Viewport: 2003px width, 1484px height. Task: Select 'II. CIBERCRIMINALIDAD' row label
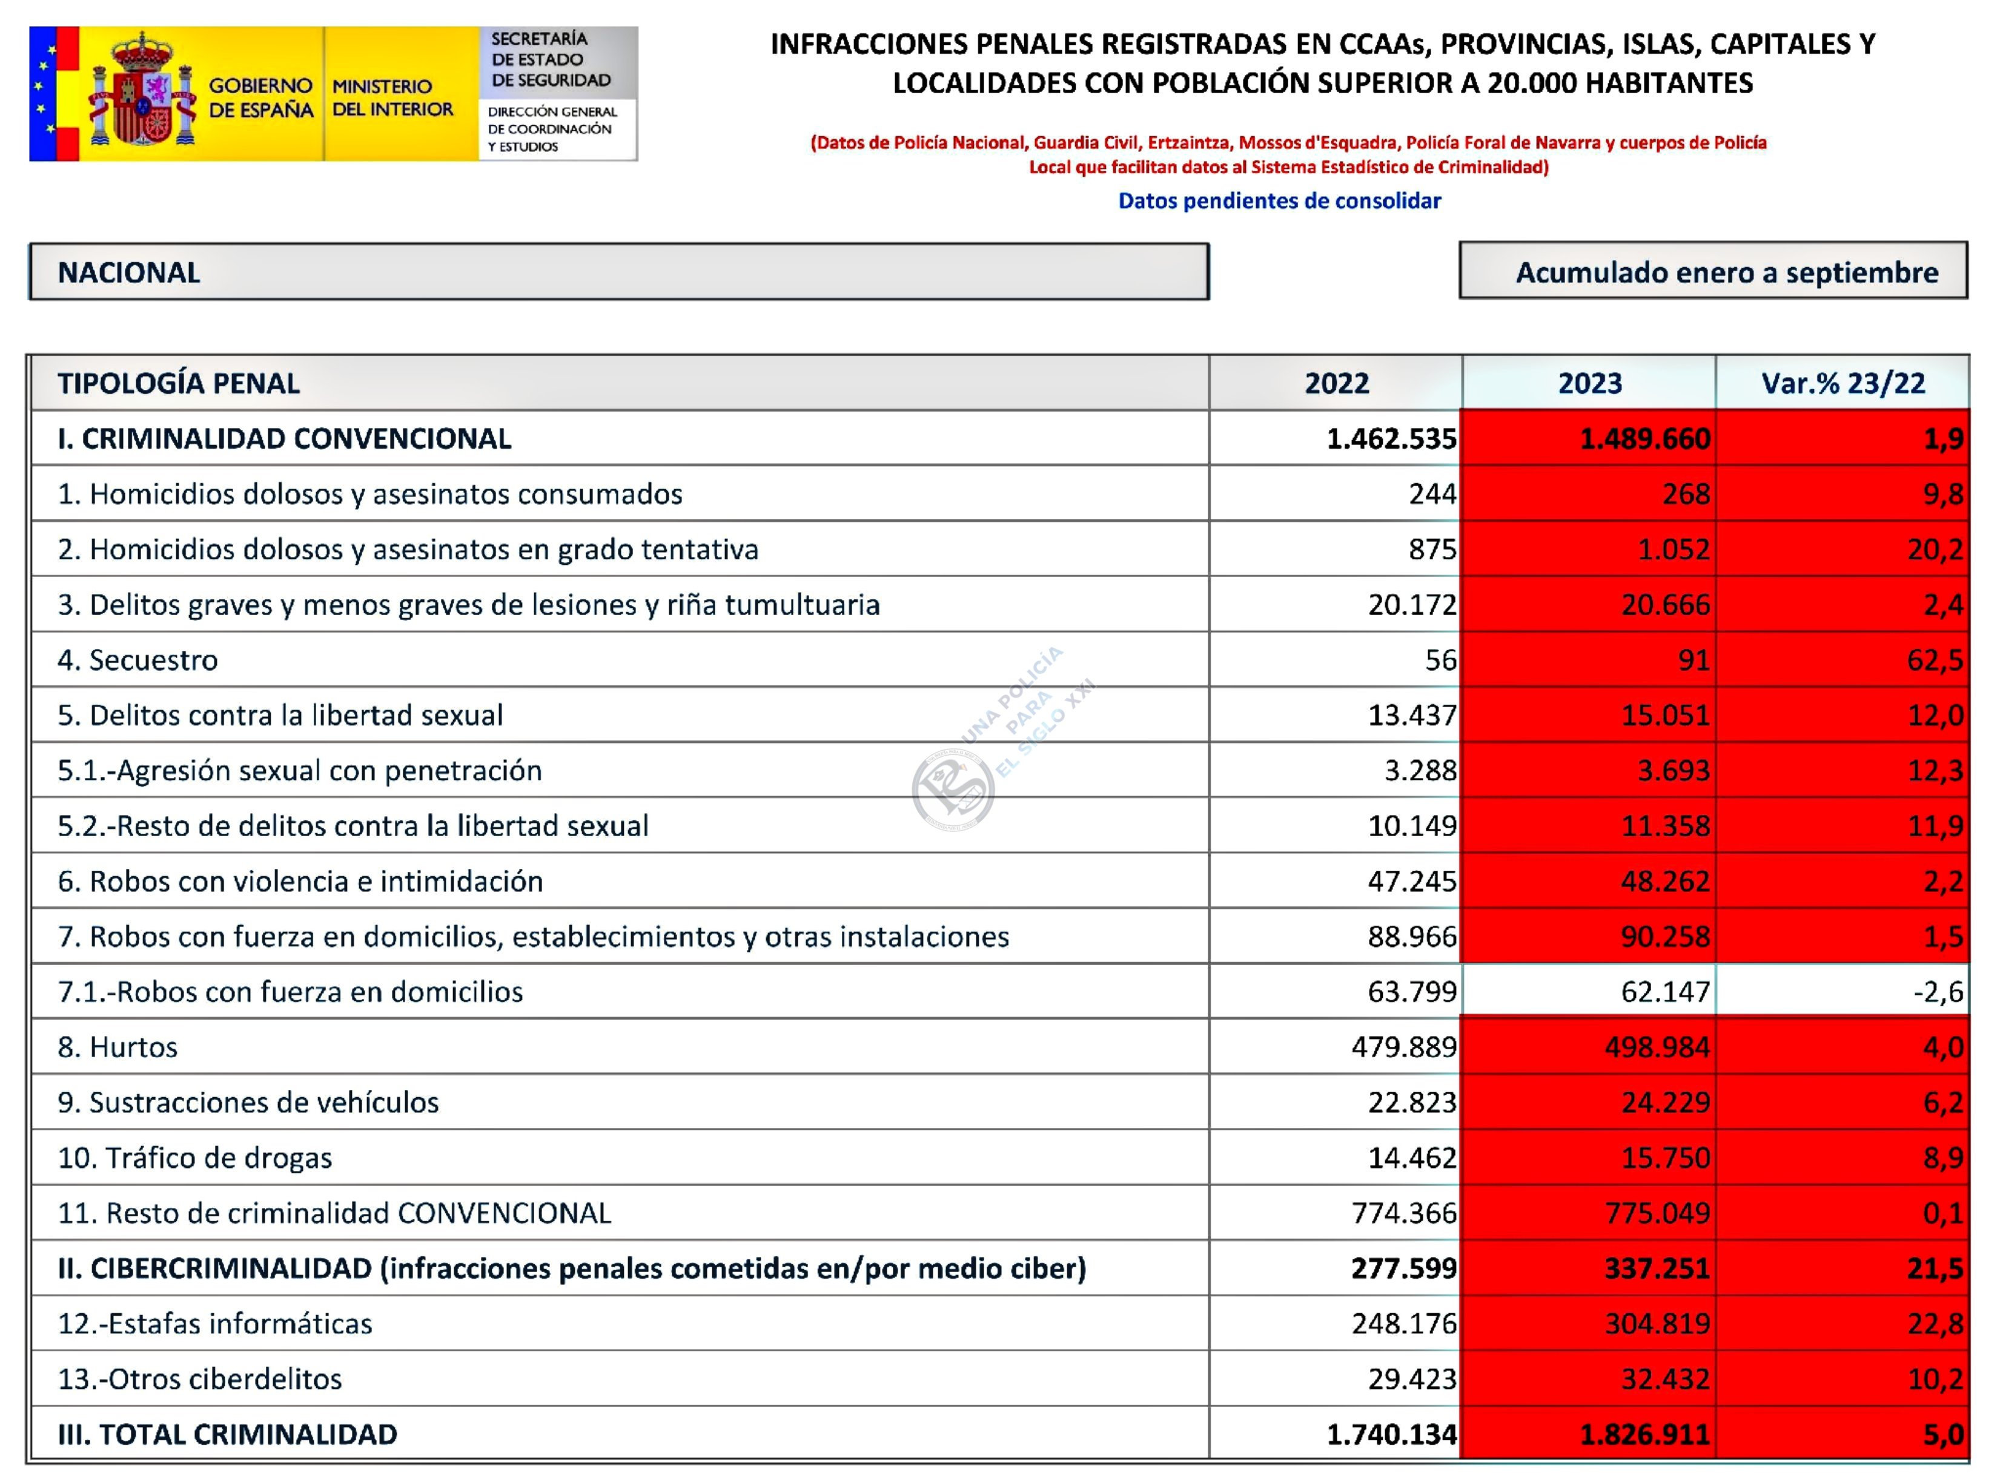coord(572,1268)
